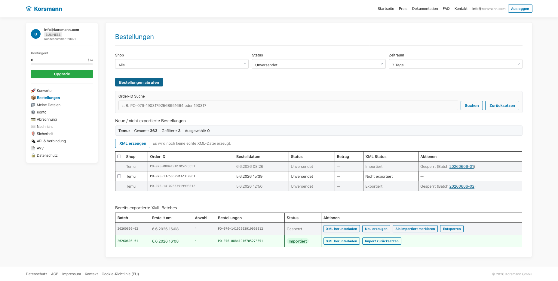558x281 pixels.
Task: Open Startseite in the top navigation
Action: [x=386, y=9]
